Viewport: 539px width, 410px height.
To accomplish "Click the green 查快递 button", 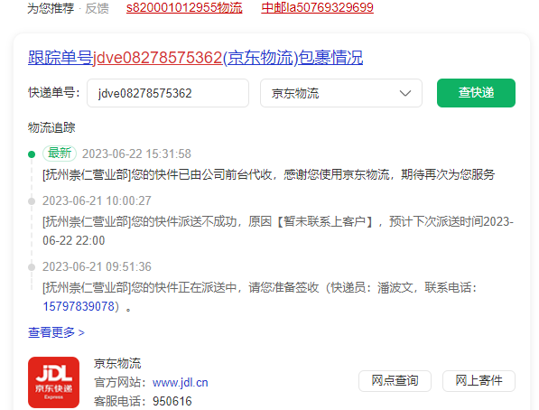I will coord(476,93).
